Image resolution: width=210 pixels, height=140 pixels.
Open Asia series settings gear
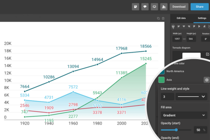pos(206,80)
